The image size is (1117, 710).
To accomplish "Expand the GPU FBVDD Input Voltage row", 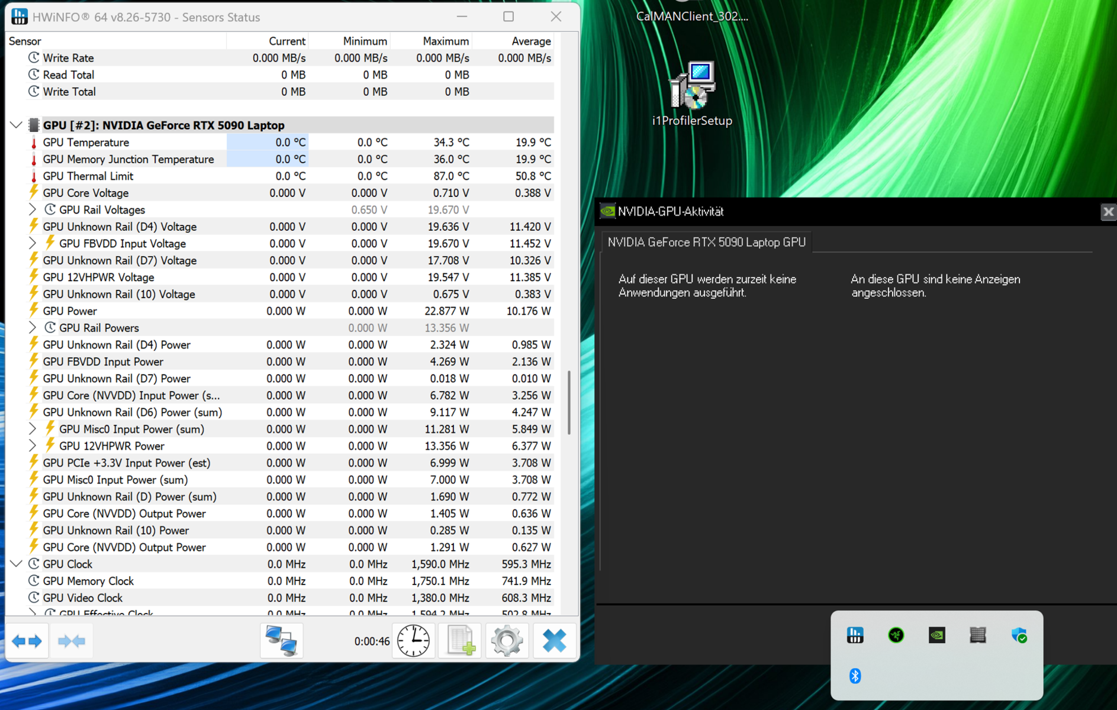I will point(33,243).
